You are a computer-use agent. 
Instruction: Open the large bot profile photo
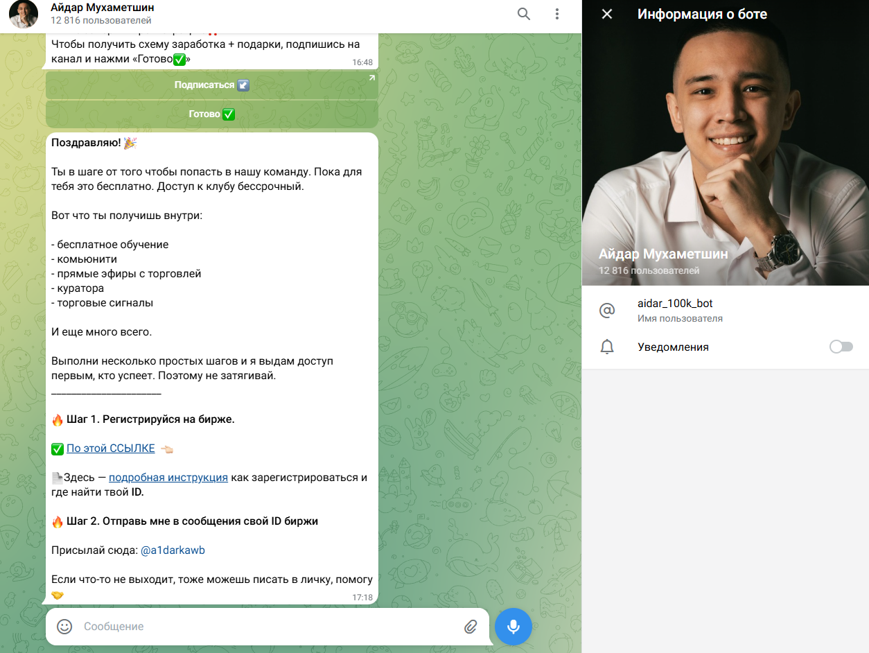[x=725, y=146]
